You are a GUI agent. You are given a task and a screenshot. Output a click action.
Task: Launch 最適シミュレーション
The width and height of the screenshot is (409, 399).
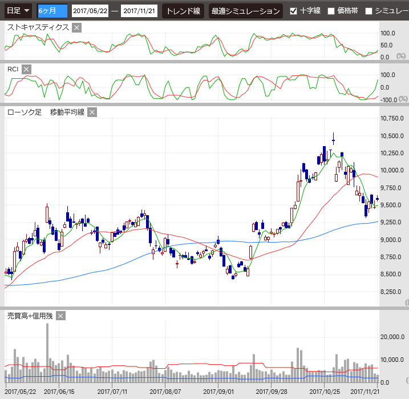pos(245,11)
